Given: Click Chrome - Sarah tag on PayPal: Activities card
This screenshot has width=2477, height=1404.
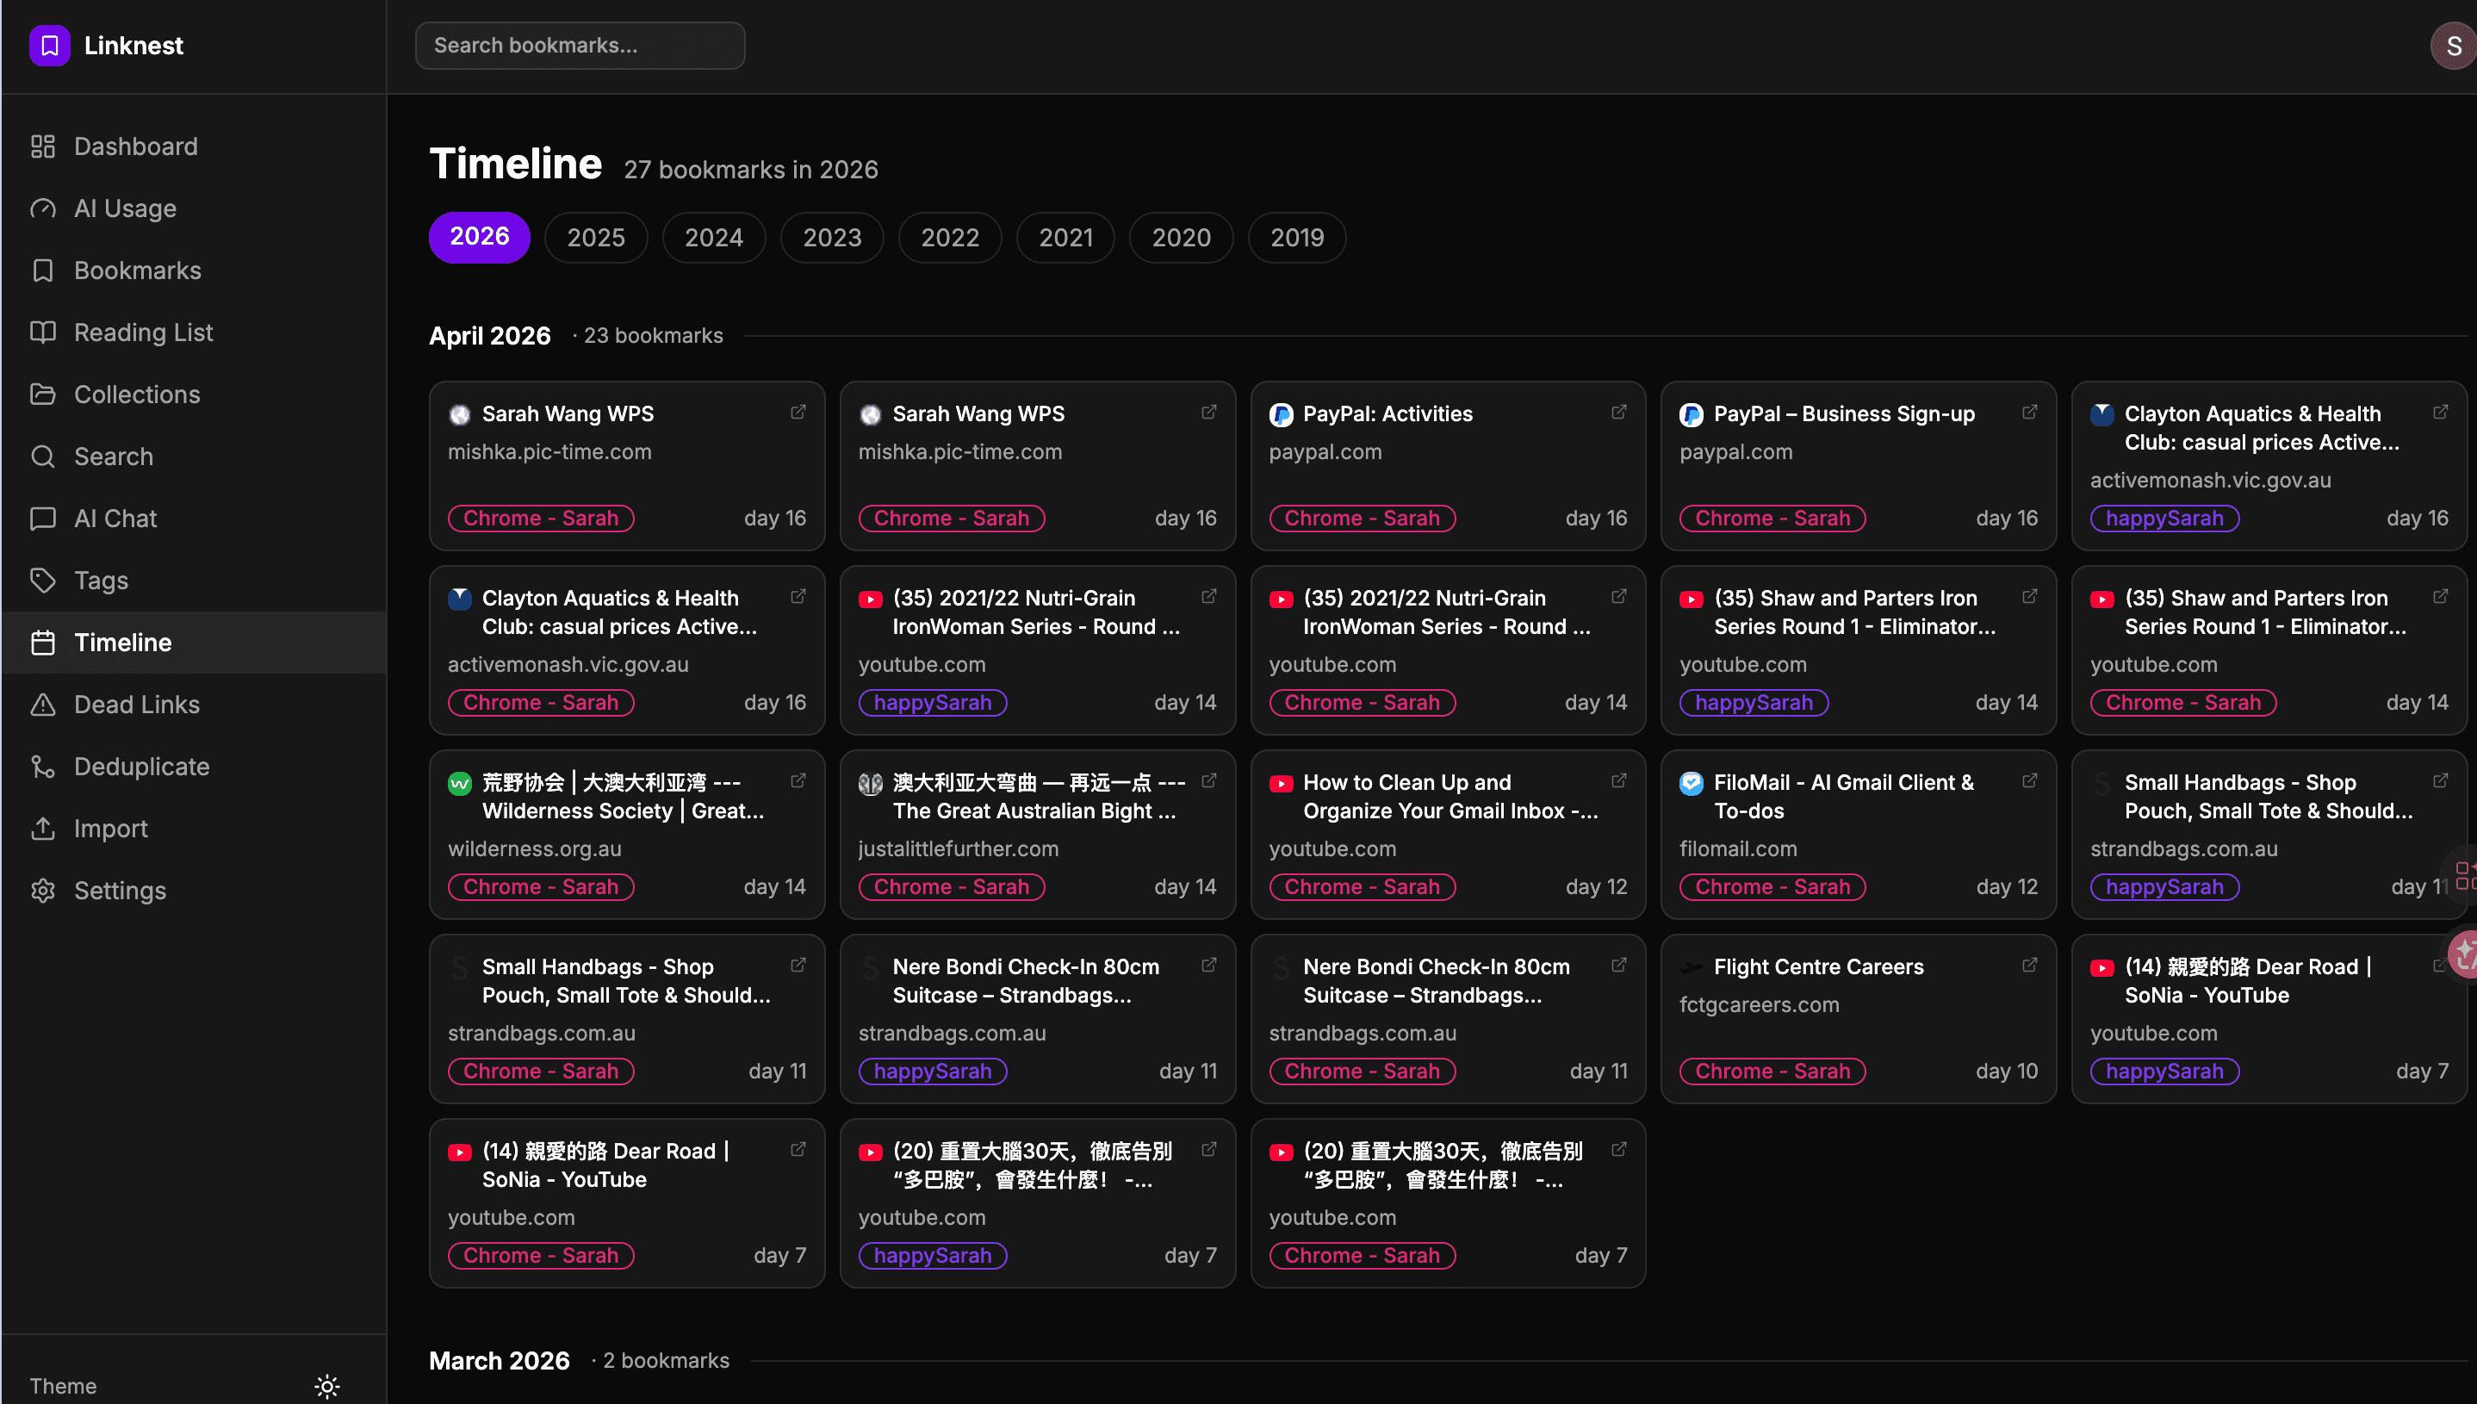Looking at the screenshot, I should [1363, 518].
